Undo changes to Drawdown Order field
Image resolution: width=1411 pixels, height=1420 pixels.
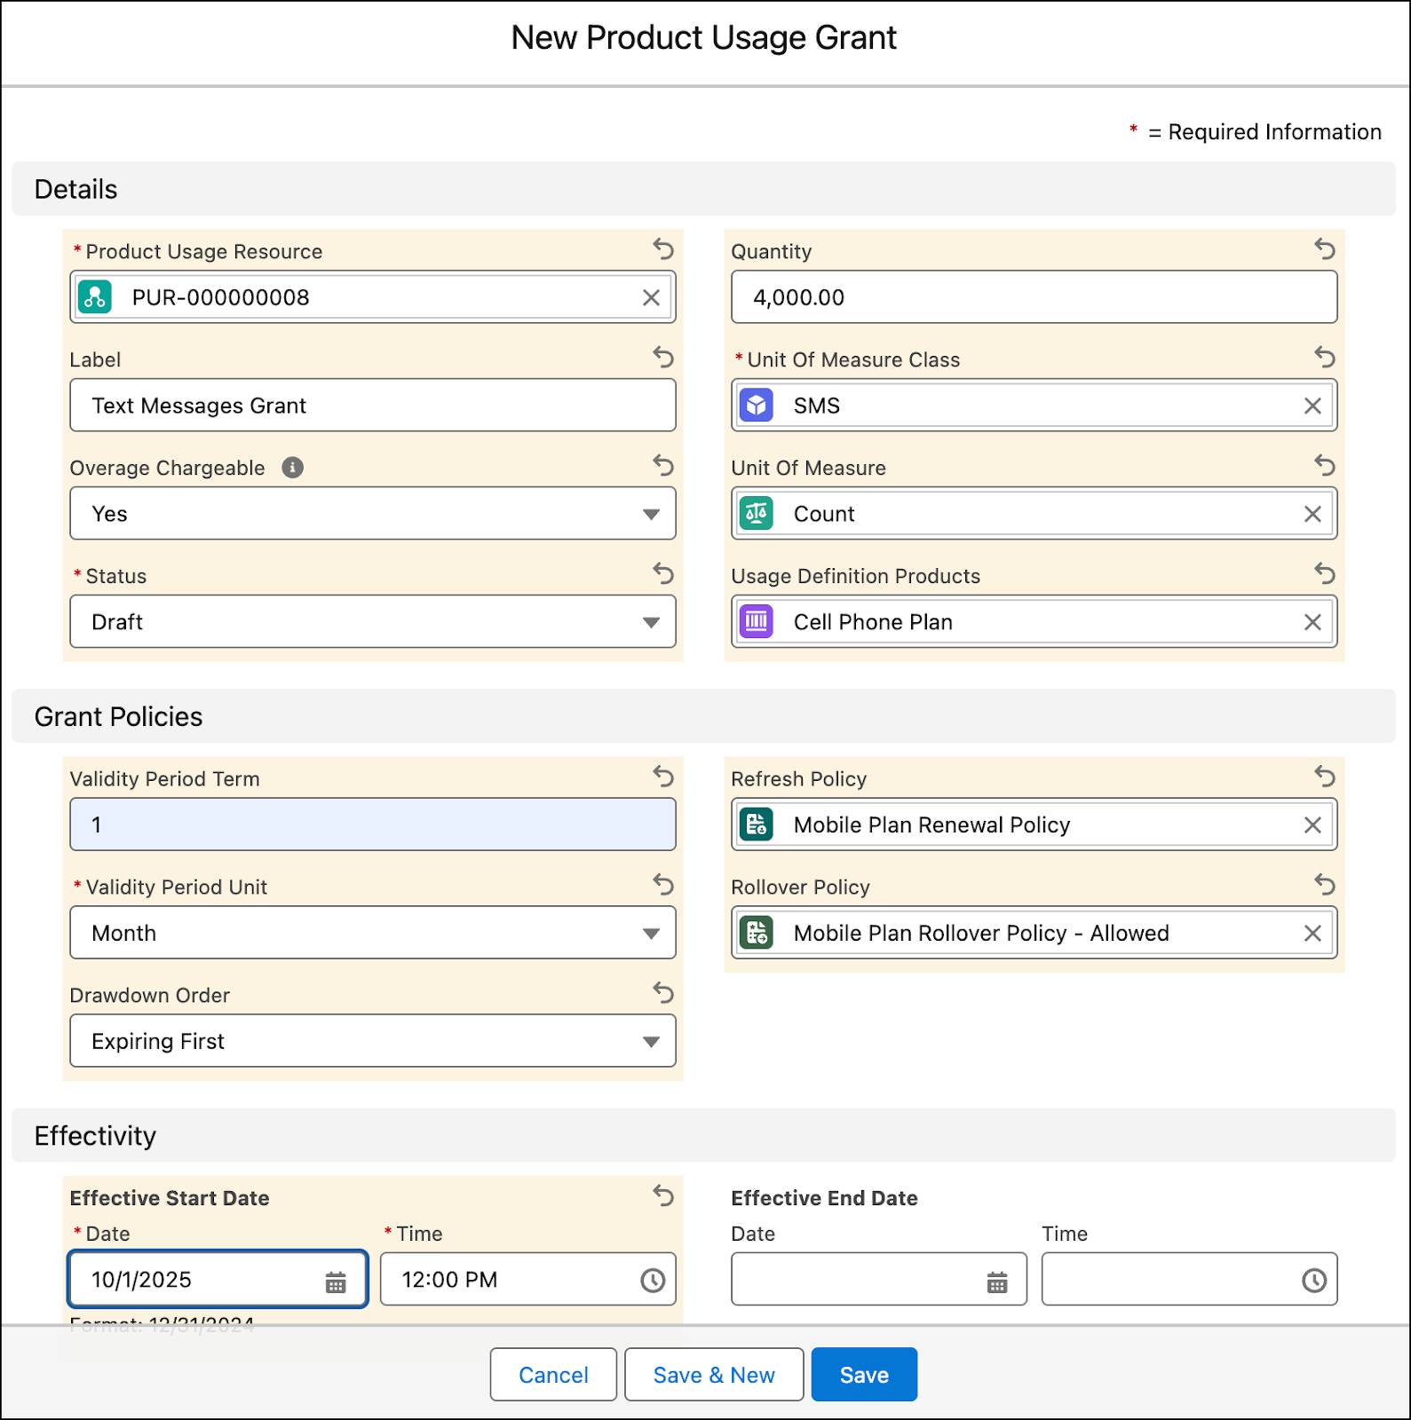click(x=663, y=992)
